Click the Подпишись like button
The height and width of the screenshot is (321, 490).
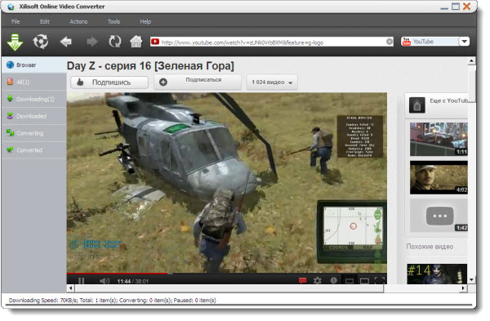(x=109, y=82)
